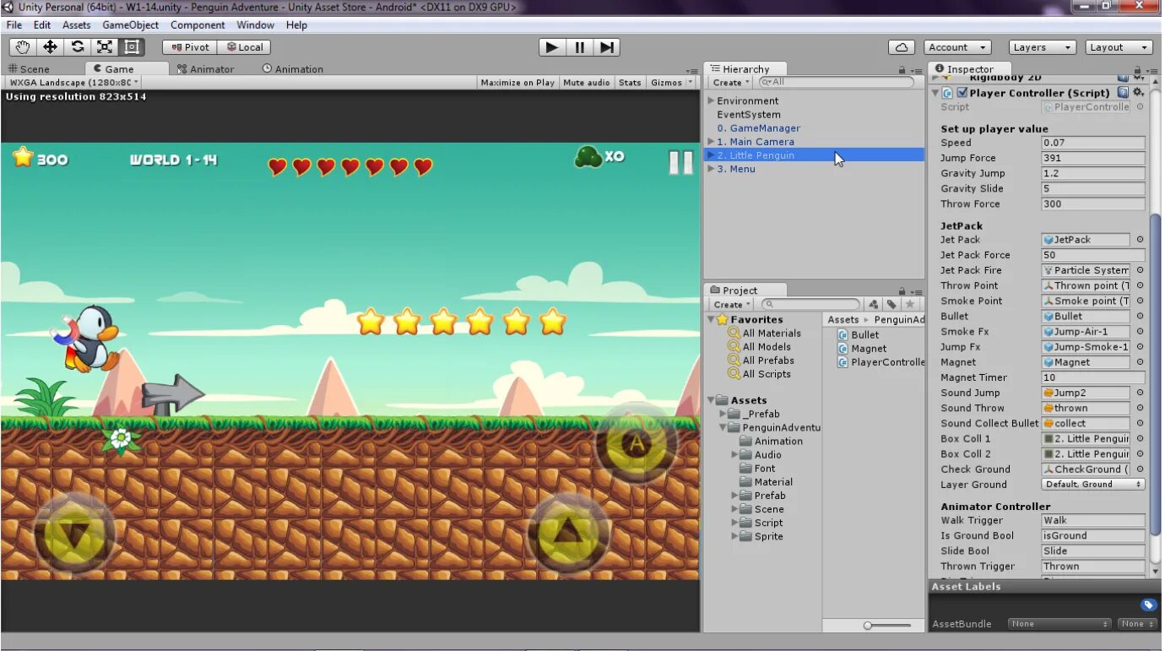Screen dimensions: 1165x651
Task: Open the Player Controller help icon
Action: (x=1123, y=93)
